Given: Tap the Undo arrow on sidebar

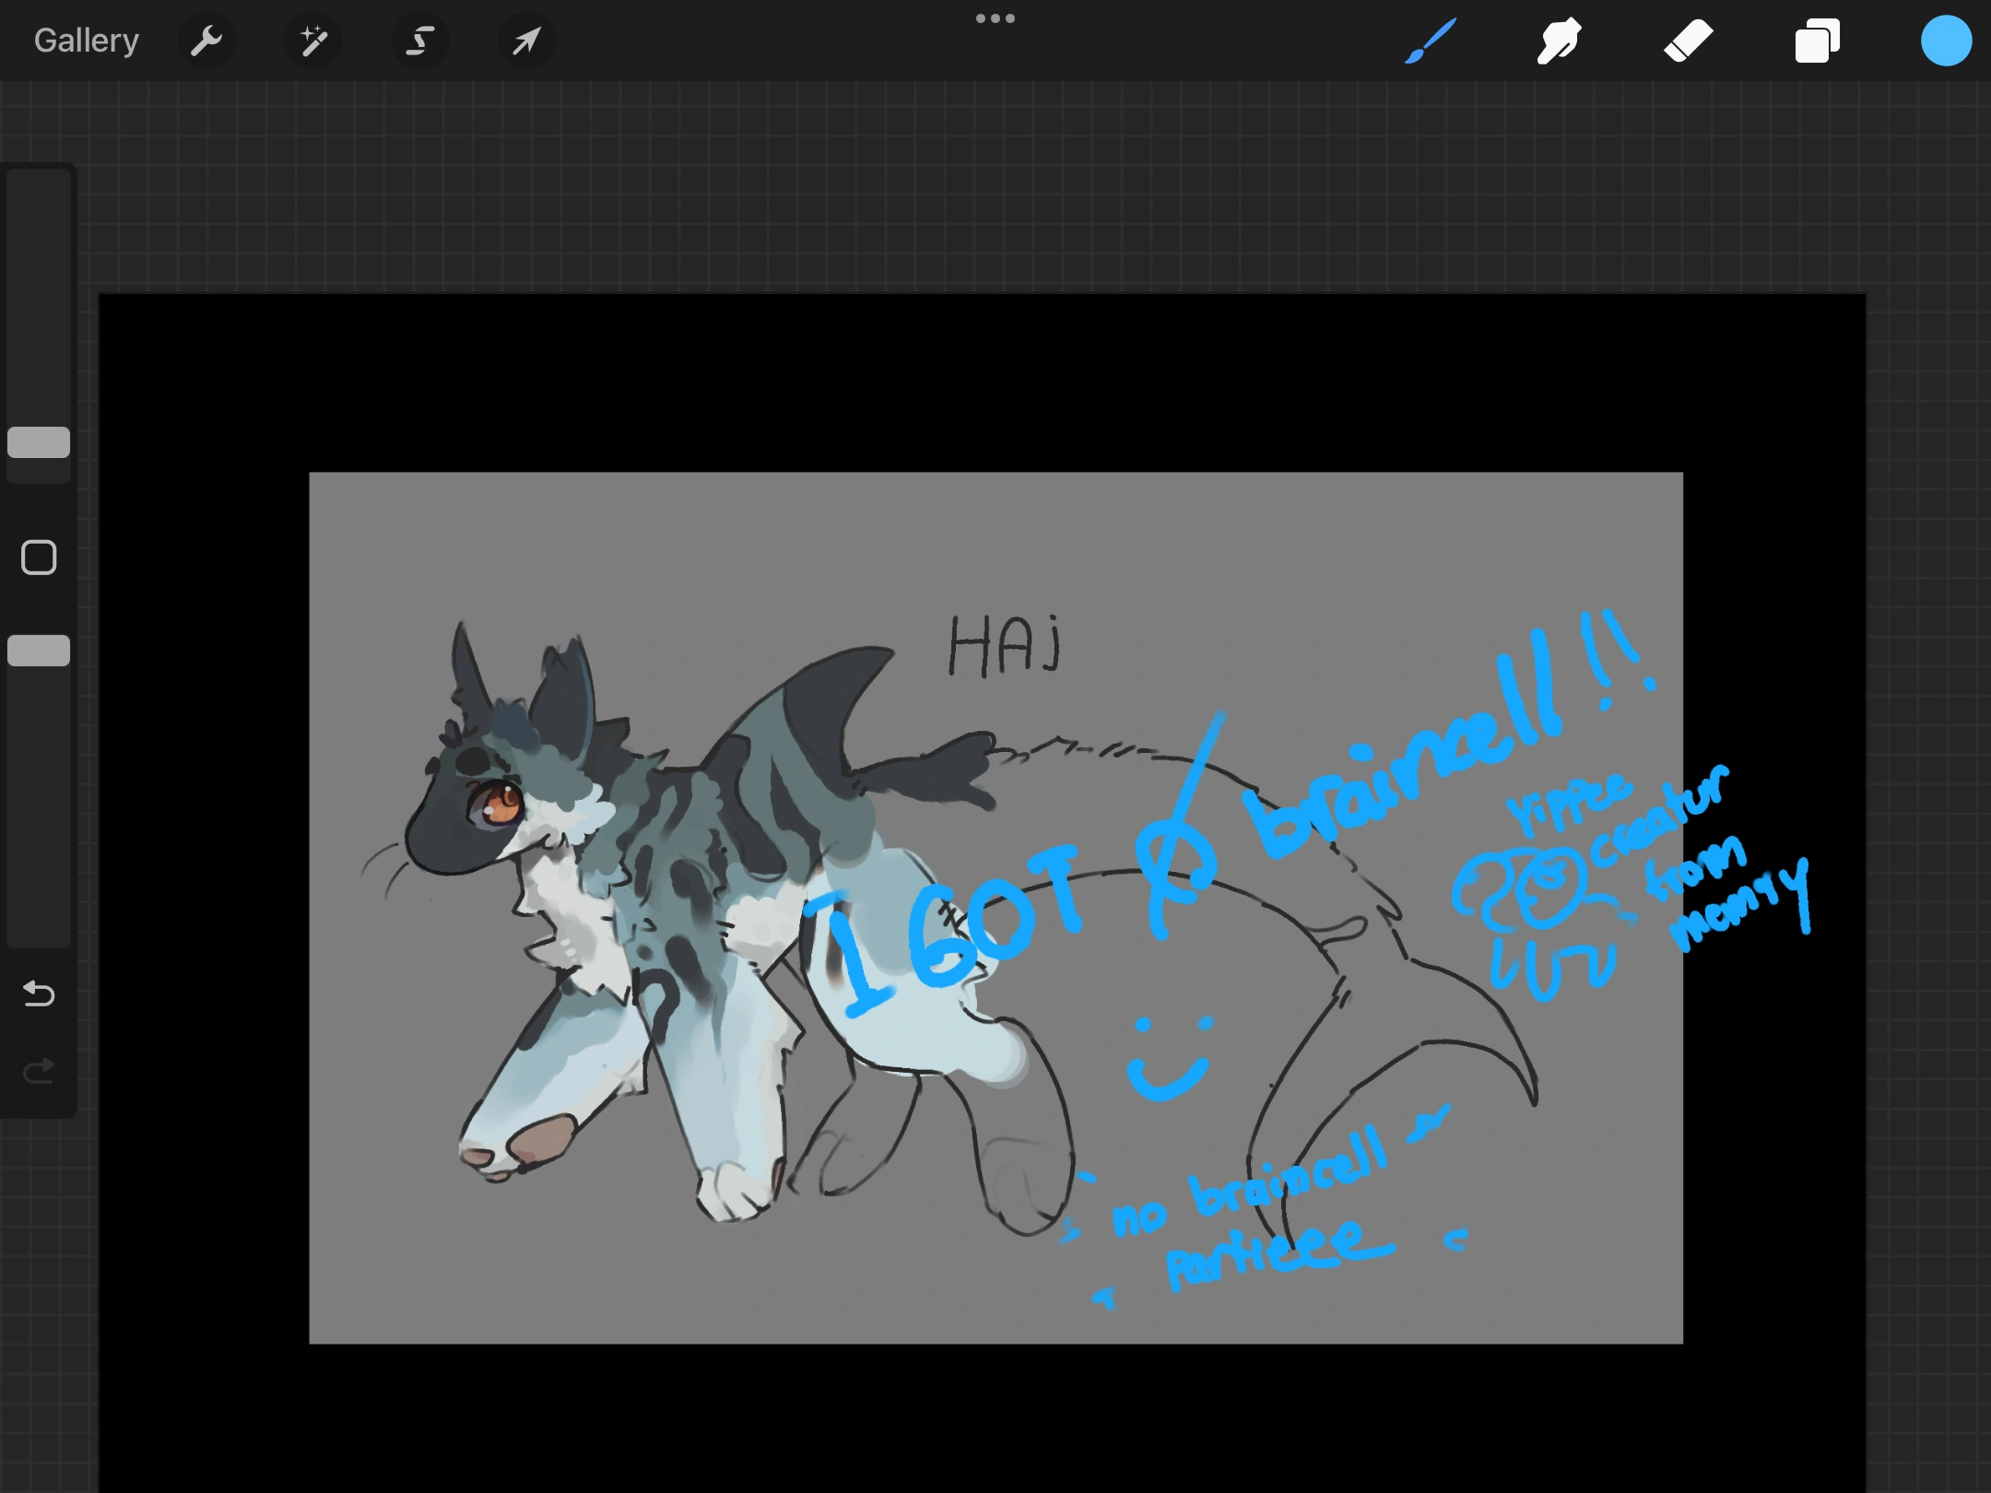Looking at the screenshot, I should tap(38, 993).
